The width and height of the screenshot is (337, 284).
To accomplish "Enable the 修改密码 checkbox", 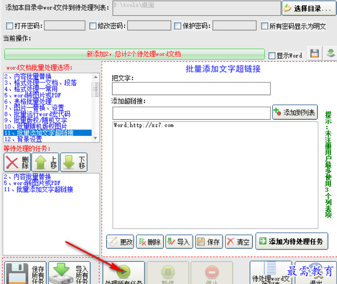I will [93, 26].
